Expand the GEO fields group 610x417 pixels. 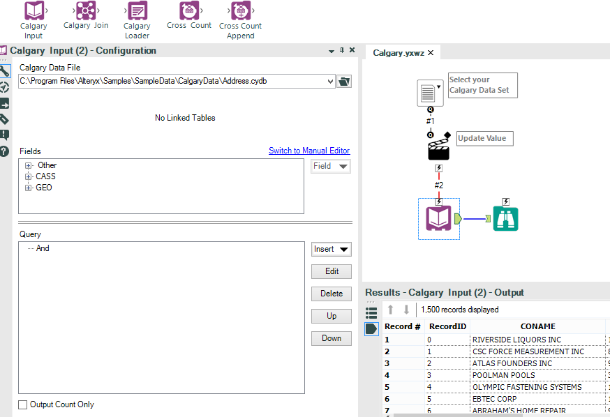coord(28,187)
